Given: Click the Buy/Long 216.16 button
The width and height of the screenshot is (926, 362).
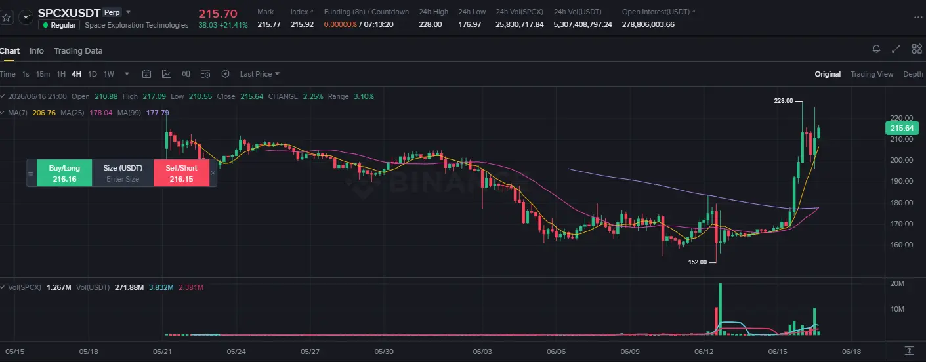Looking at the screenshot, I should (x=64, y=173).
